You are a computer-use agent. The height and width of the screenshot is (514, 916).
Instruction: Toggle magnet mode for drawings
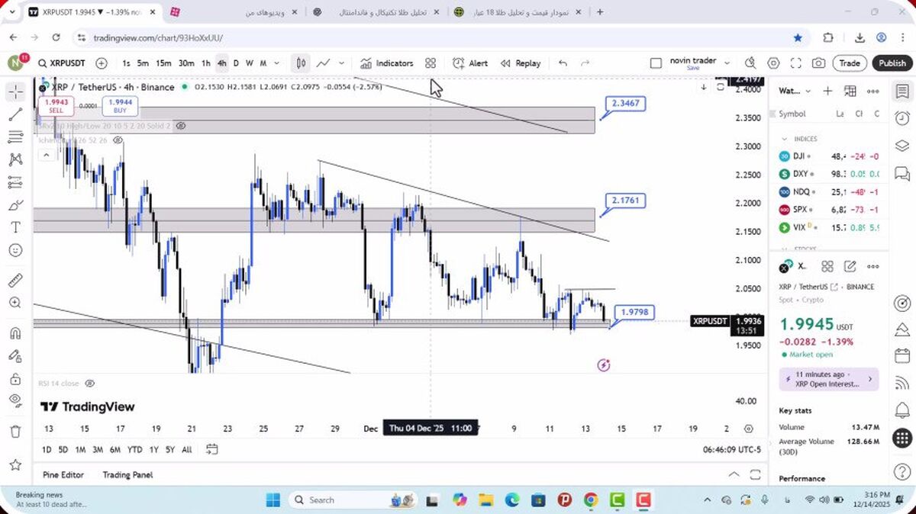[x=15, y=333]
